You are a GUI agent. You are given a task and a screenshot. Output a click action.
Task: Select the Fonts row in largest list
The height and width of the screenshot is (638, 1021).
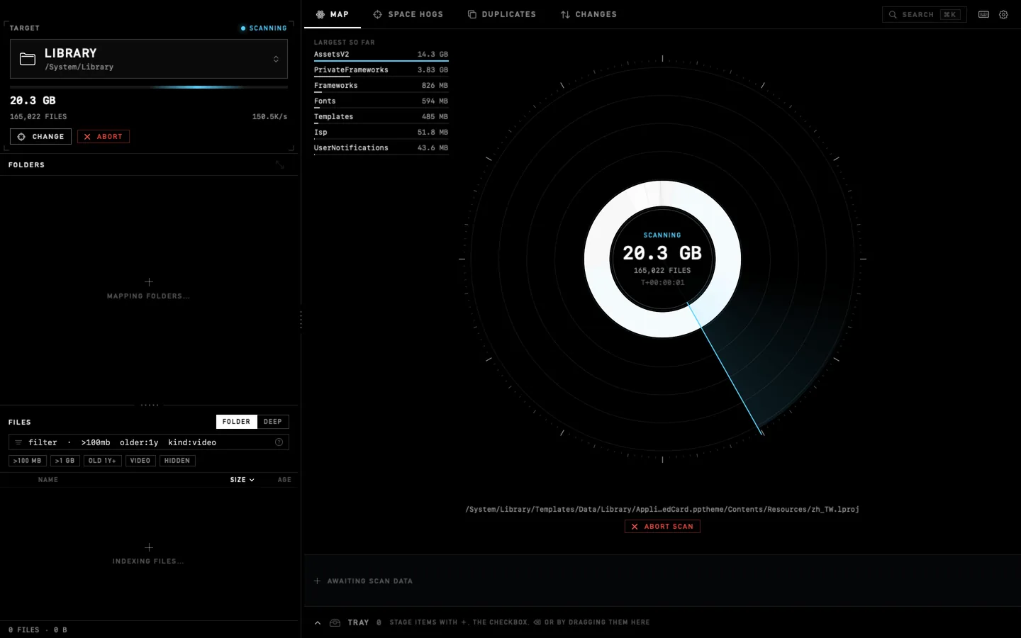click(x=381, y=101)
